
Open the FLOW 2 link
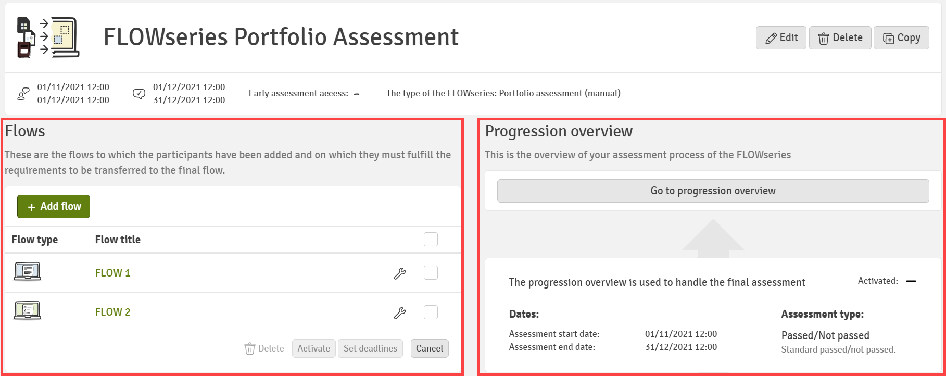point(112,312)
